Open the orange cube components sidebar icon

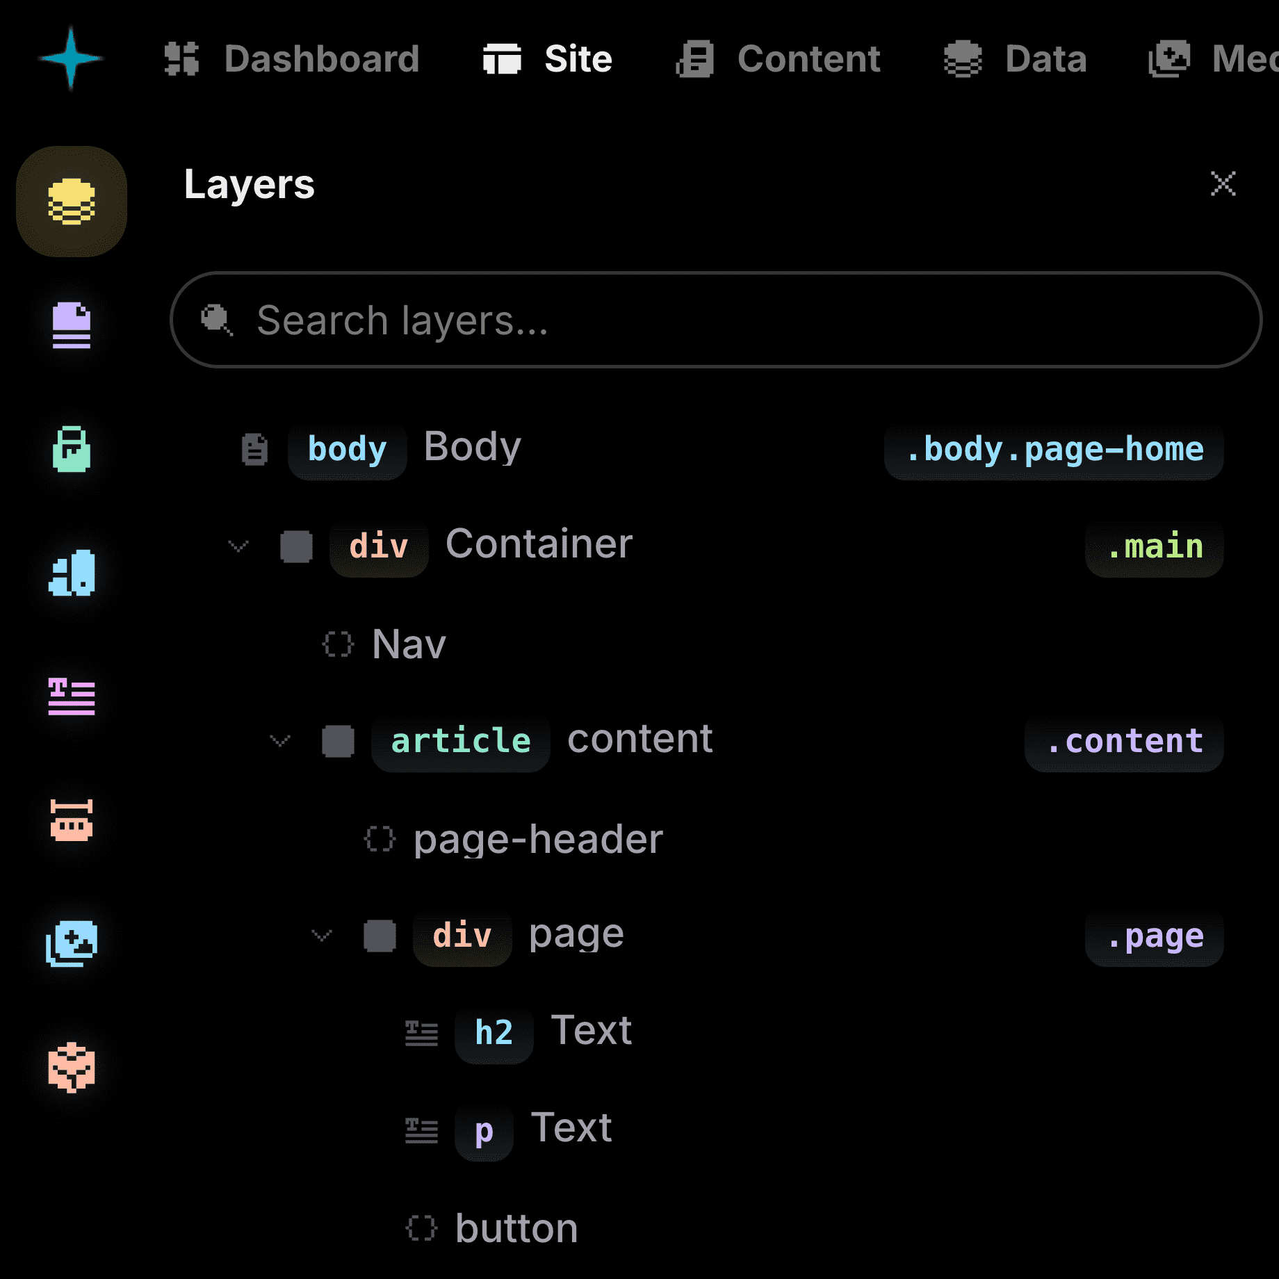pyautogui.click(x=72, y=1067)
